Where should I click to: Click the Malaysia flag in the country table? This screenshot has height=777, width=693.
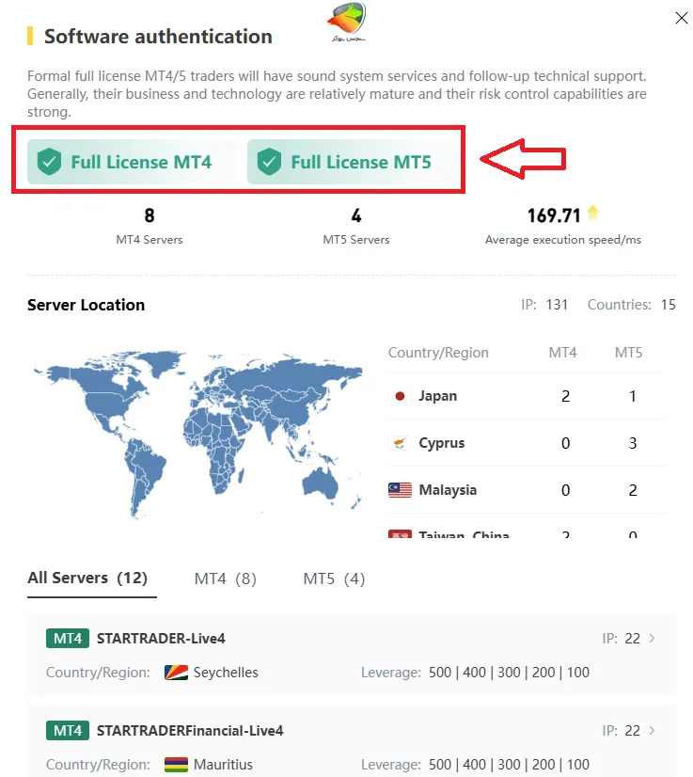pos(399,490)
